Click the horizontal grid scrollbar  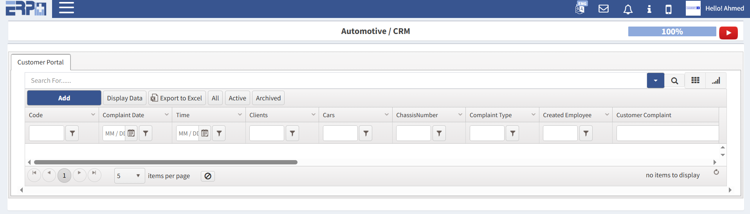coord(166,162)
